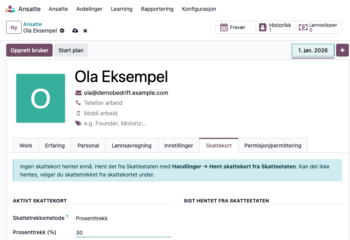Click the Historikk contact-book icon
This screenshot has width=350, height=240.
(x=263, y=27)
